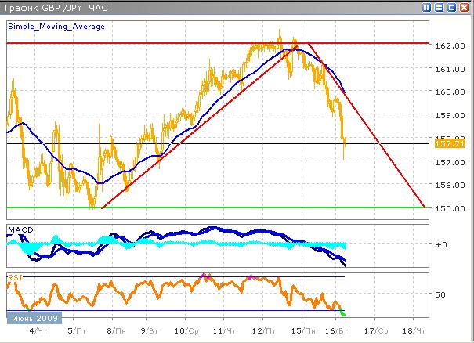Close the GBP/JPY chart window

coord(465,7)
